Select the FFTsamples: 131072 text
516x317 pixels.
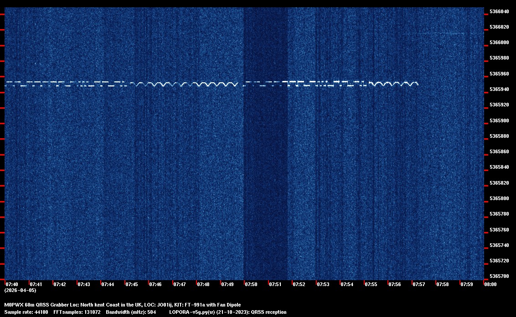[80, 312]
